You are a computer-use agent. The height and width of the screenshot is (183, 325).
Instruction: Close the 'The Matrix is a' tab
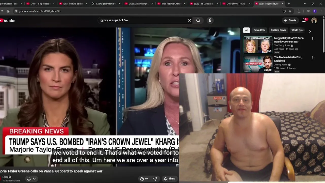click(217, 4)
